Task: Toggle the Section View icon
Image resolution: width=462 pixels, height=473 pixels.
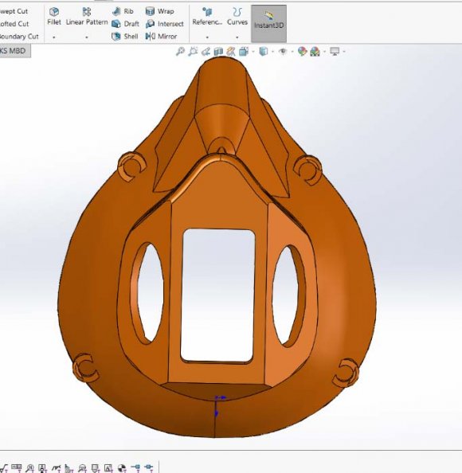Action: point(218,52)
